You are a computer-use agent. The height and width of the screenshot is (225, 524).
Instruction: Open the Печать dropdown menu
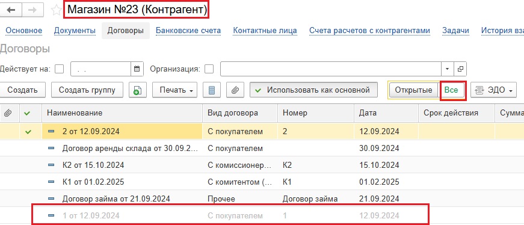175,90
